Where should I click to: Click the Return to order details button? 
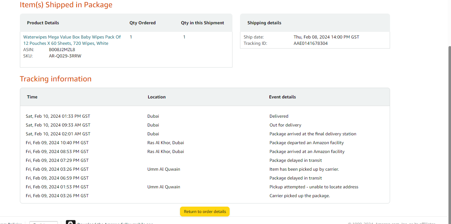[x=205, y=211]
